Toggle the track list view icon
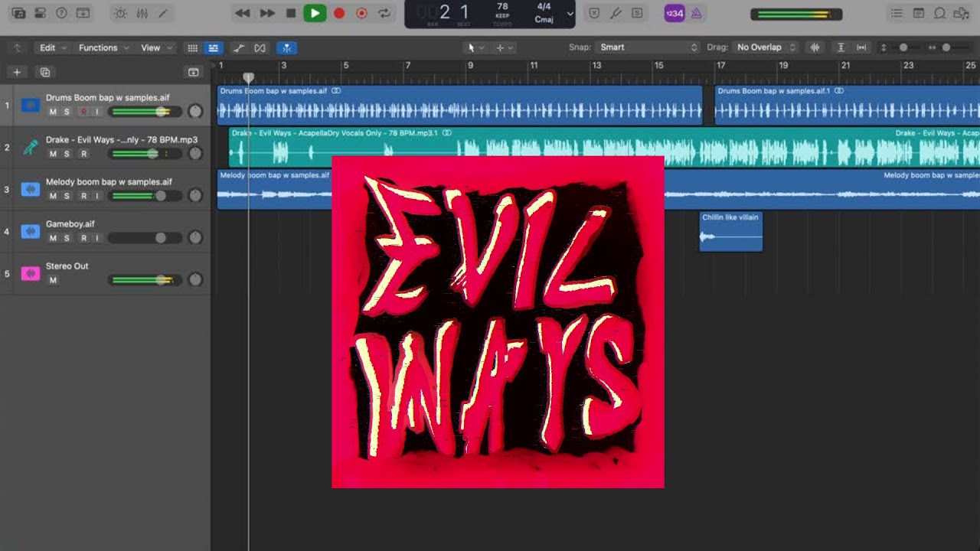Image resolution: width=980 pixels, height=551 pixels. pyautogui.click(x=214, y=47)
